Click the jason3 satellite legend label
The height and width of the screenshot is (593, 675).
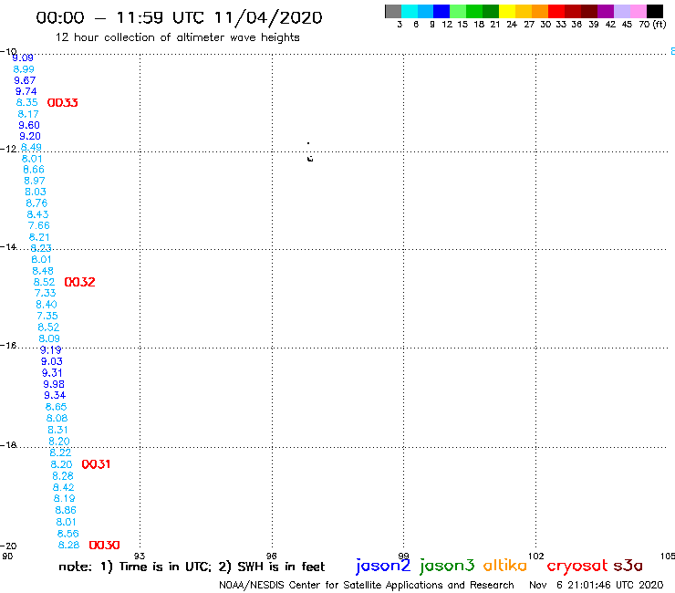click(x=447, y=566)
